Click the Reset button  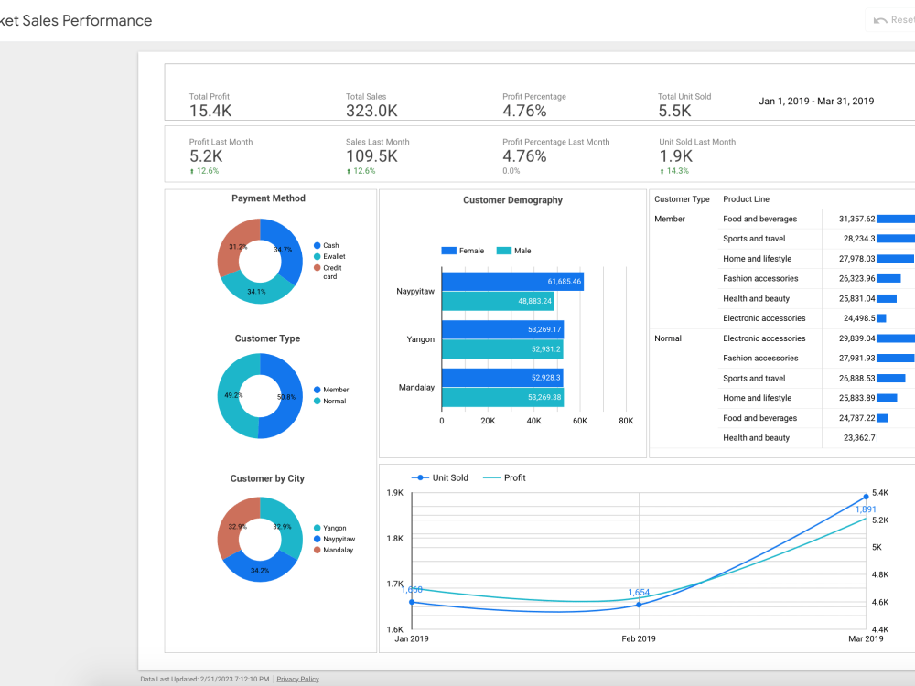[893, 20]
